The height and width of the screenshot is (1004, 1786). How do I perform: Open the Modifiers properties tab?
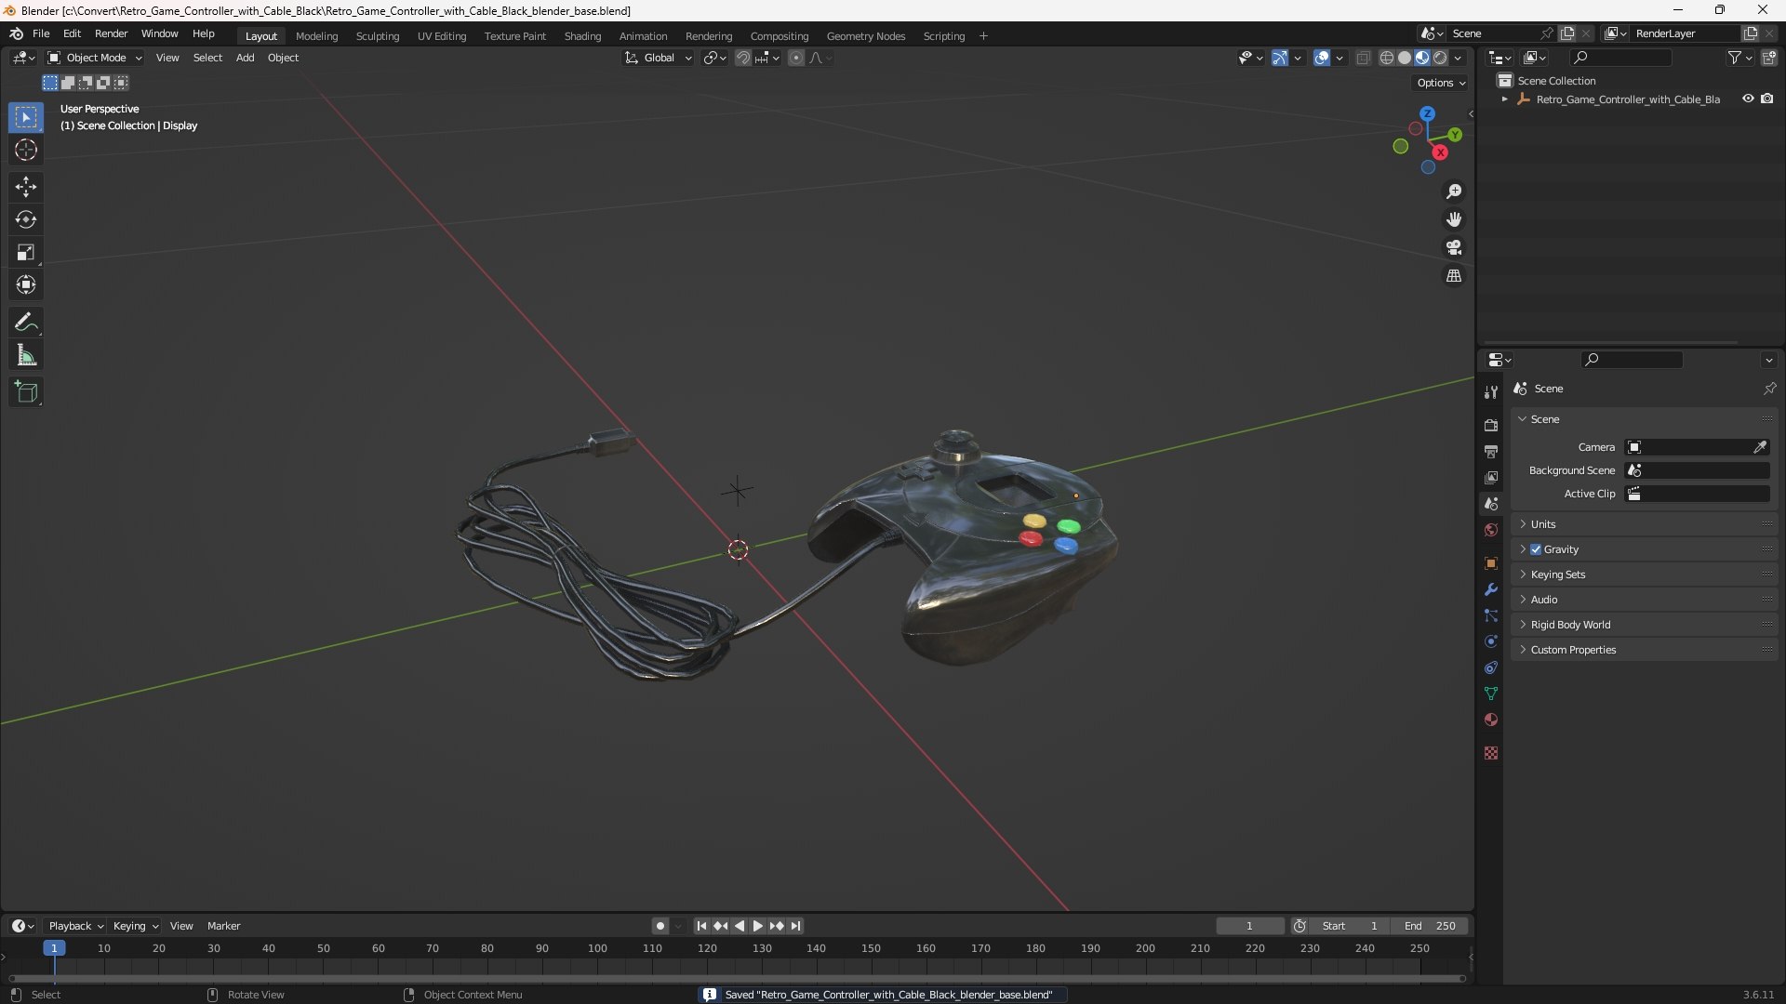click(x=1491, y=589)
